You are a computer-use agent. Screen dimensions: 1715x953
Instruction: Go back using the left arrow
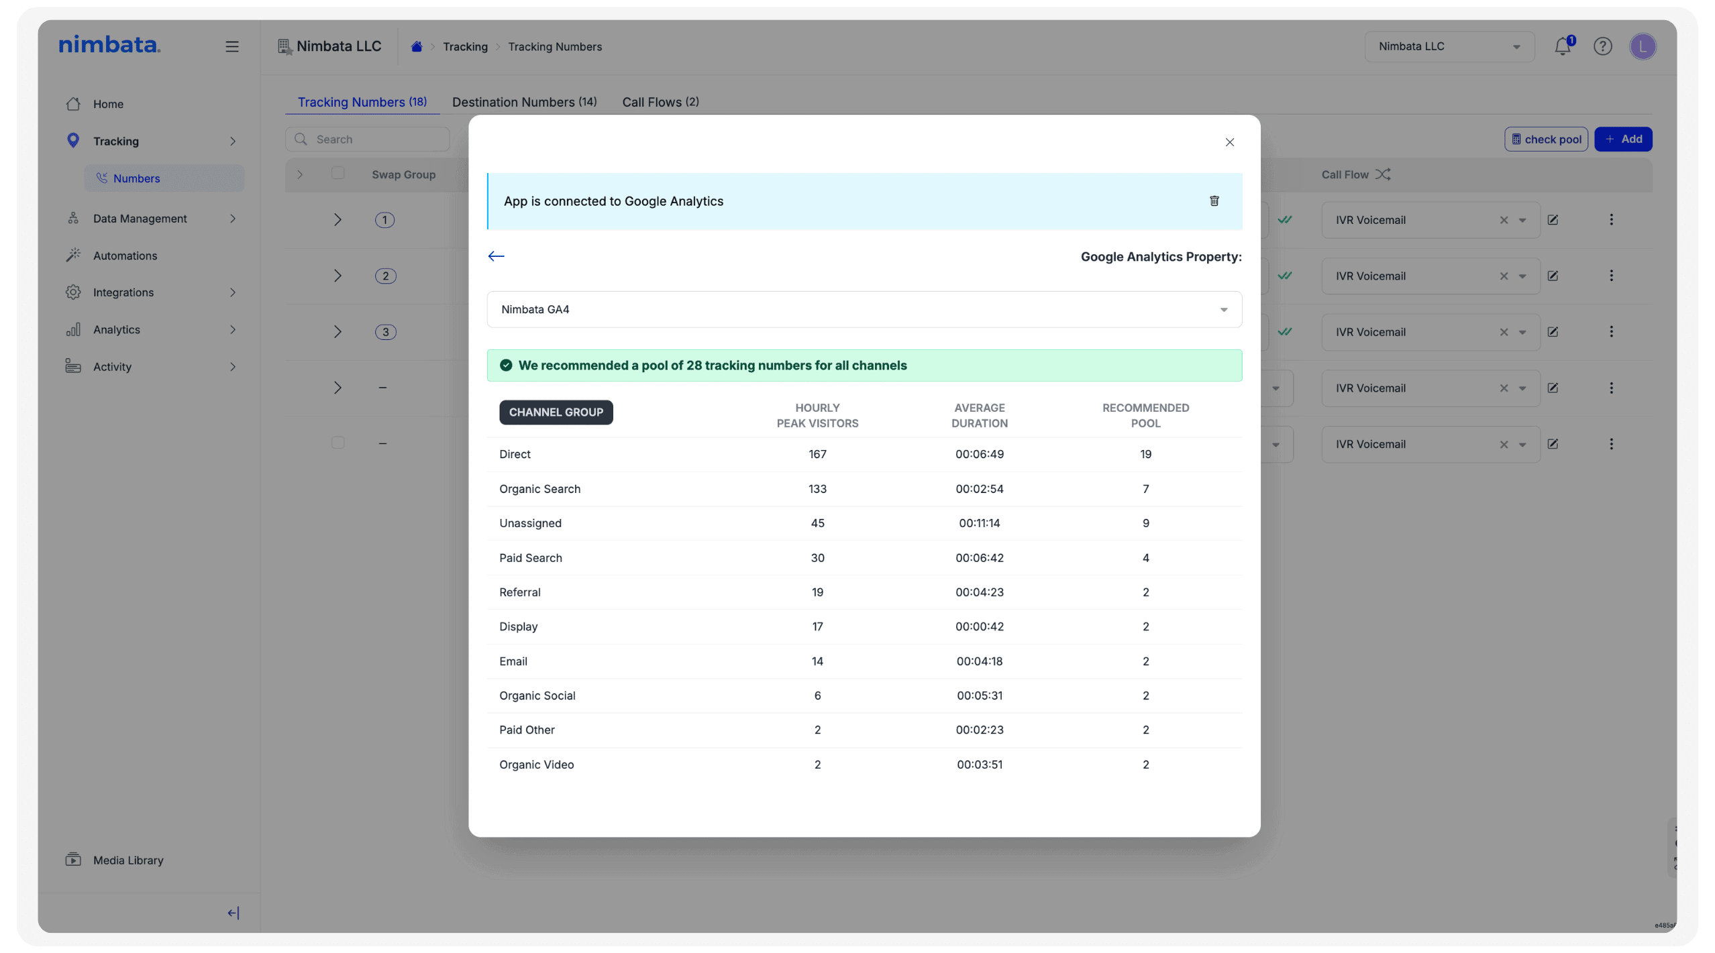(496, 256)
